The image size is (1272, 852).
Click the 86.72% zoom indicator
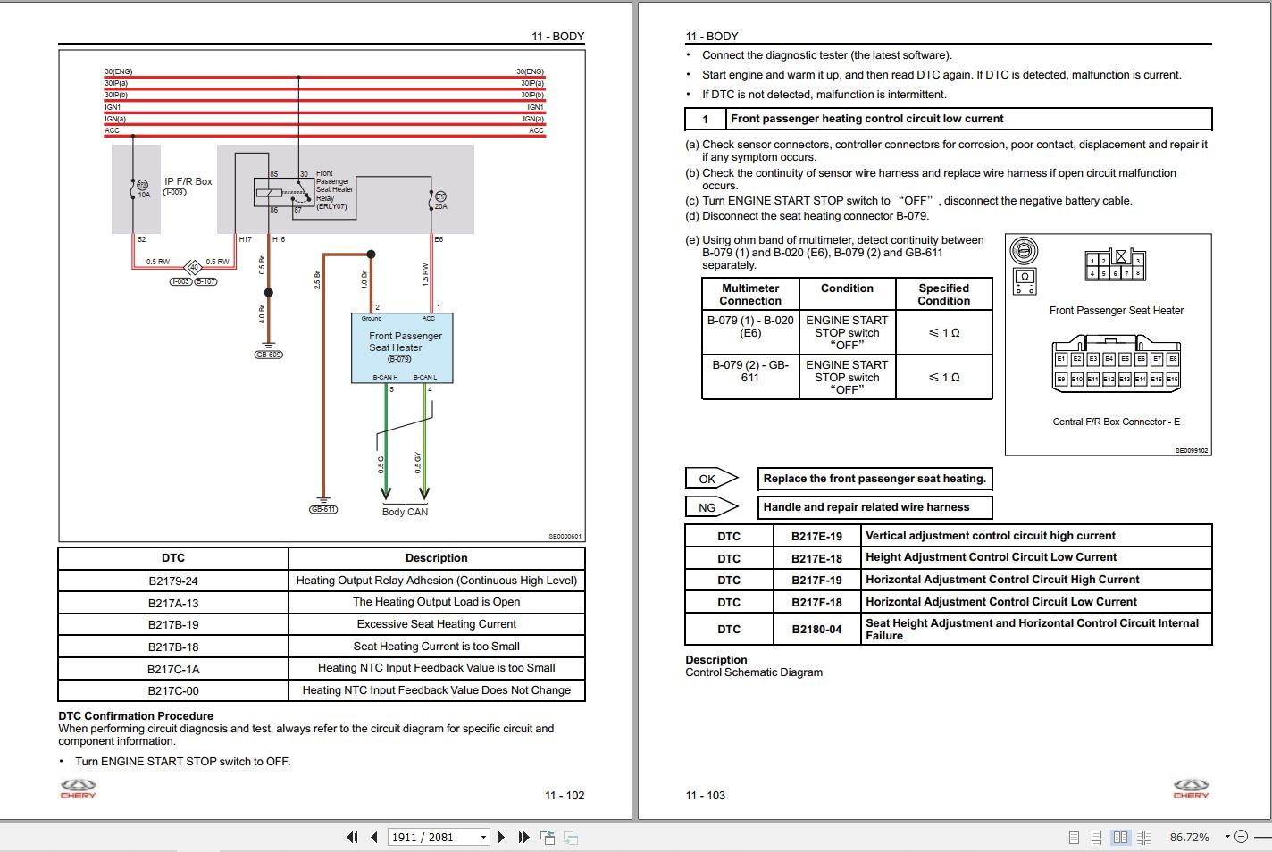pos(1188,837)
